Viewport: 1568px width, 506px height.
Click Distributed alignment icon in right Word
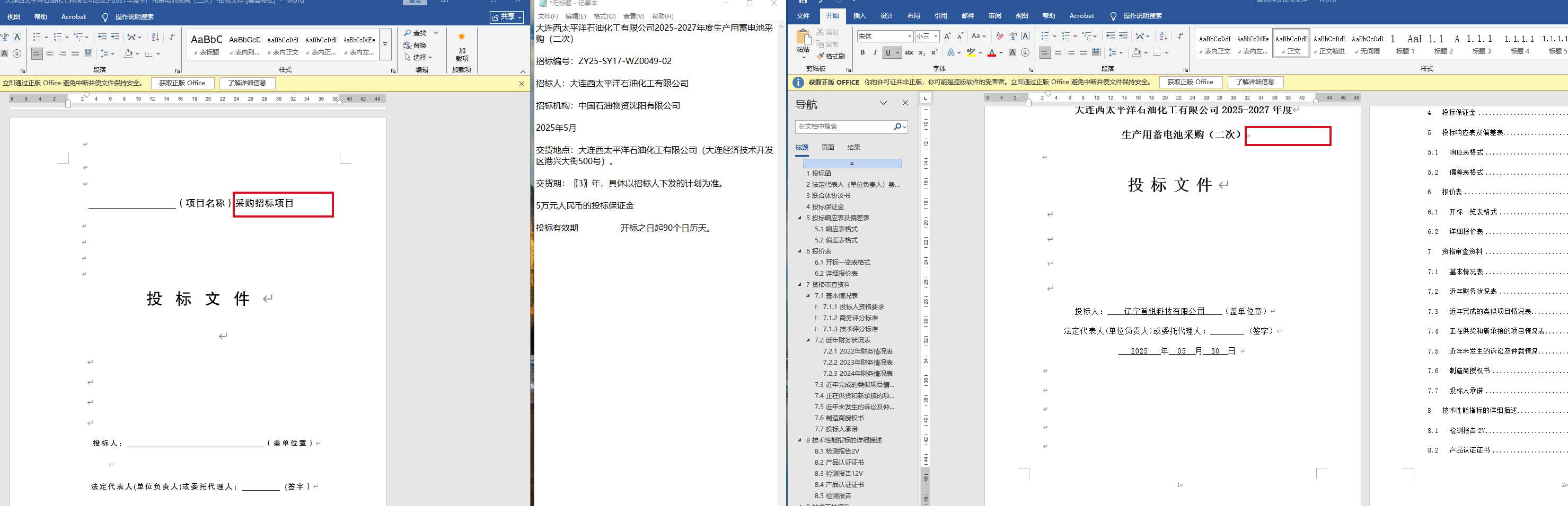tap(1096, 53)
